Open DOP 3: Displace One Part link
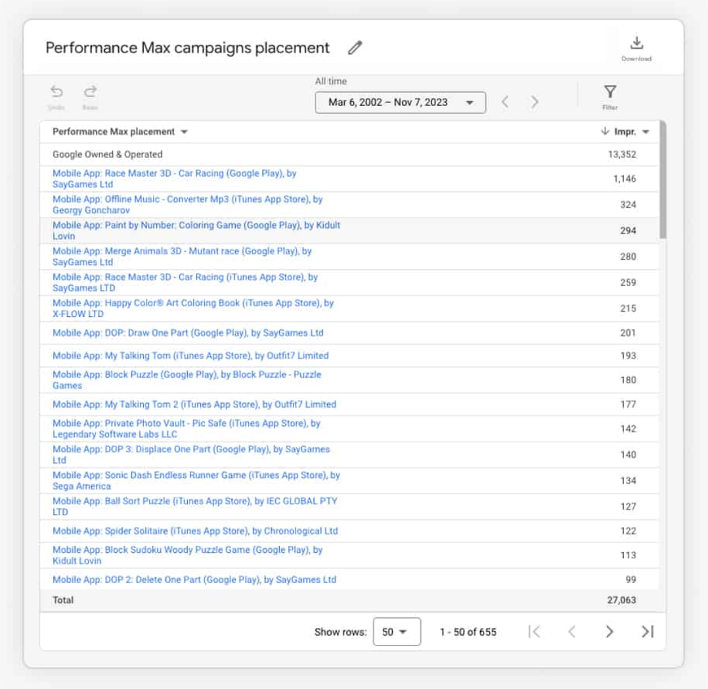 click(191, 454)
